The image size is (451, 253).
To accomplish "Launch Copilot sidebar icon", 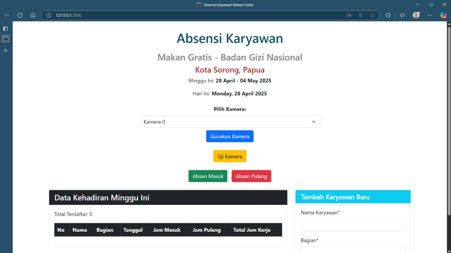I will [443, 15].
